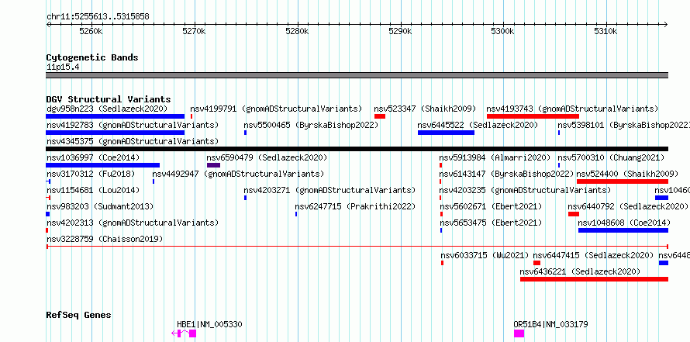This screenshot has height=342, width=690.
Task: Click the 5270k ruler tick label
Action: [194, 31]
